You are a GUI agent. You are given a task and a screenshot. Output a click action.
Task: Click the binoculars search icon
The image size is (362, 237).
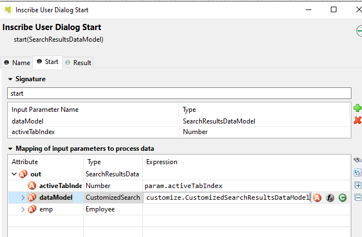(x=358, y=160)
